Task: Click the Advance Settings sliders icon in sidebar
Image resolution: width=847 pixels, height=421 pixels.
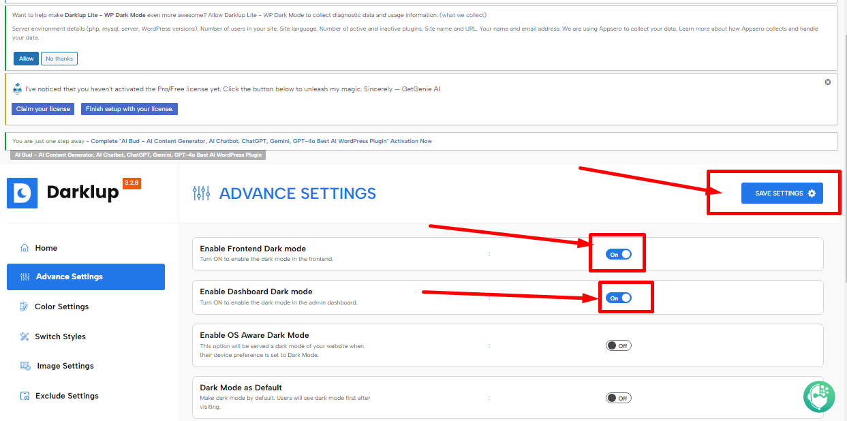Action: pos(25,277)
